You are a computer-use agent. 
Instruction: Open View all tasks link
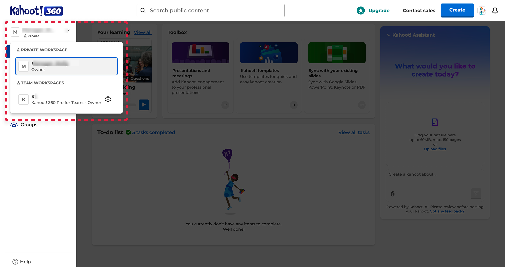coord(354,132)
